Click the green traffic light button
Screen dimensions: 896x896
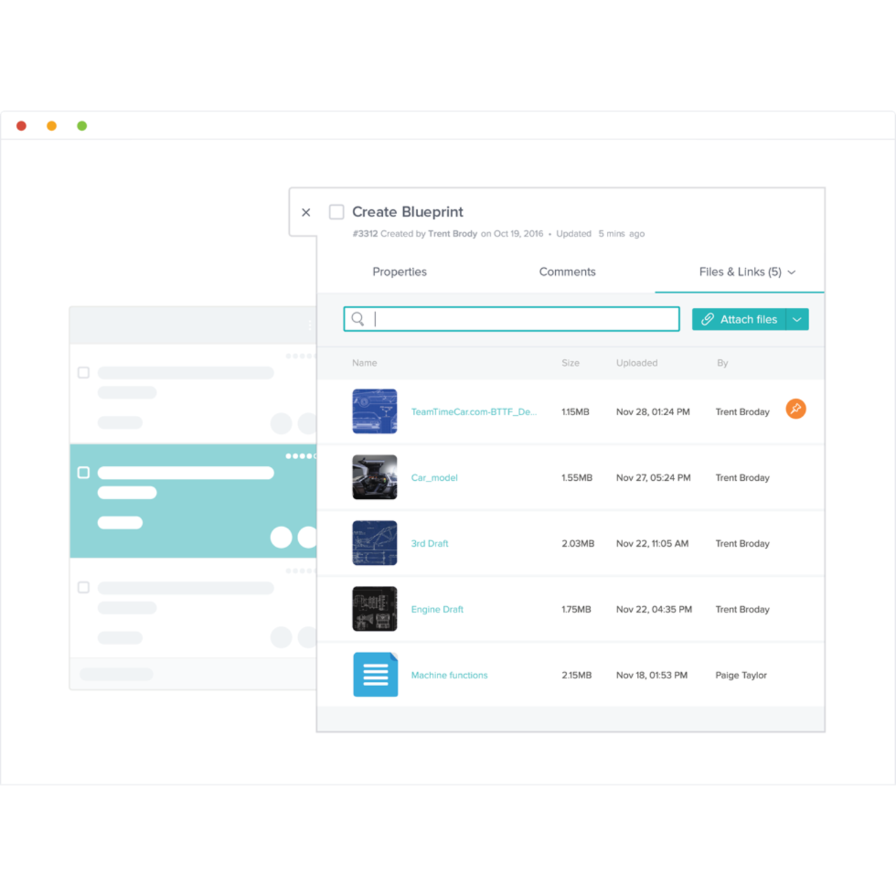tap(82, 125)
